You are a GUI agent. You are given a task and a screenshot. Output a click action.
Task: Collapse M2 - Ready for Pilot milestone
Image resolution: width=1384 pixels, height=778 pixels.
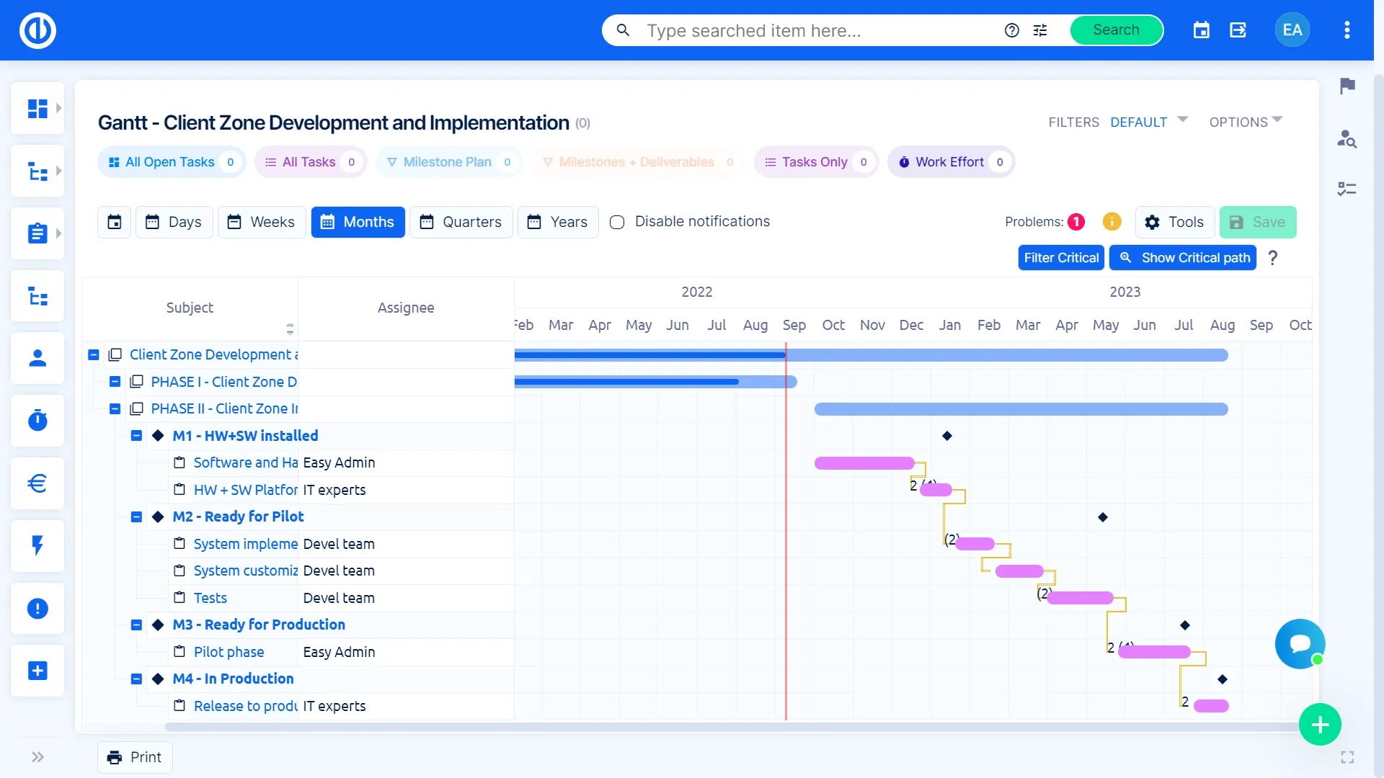pos(136,517)
